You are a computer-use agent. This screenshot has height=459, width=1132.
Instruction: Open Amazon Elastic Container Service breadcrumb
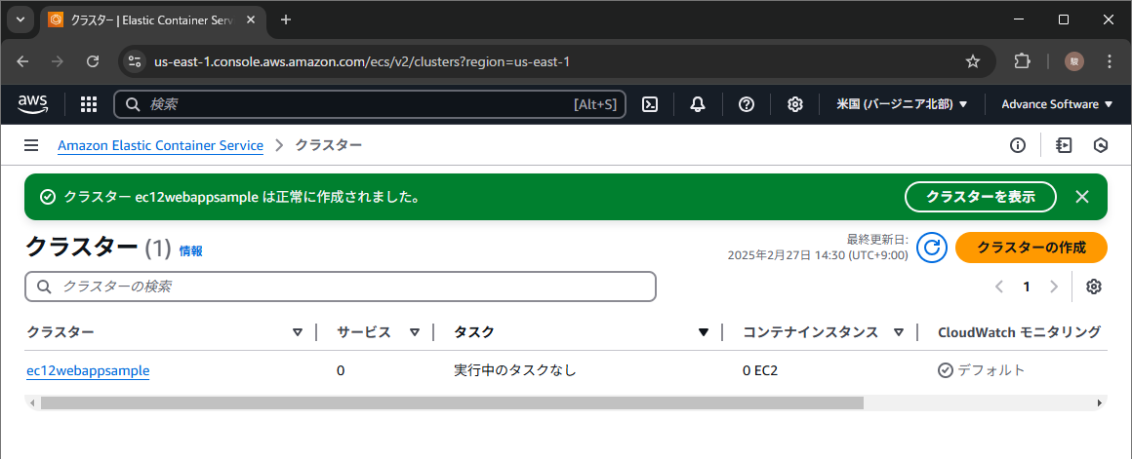pos(160,145)
